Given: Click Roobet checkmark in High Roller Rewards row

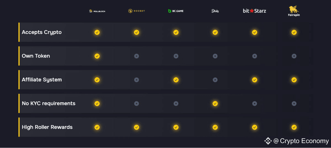Looking at the screenshot, I should coord(137,127).
